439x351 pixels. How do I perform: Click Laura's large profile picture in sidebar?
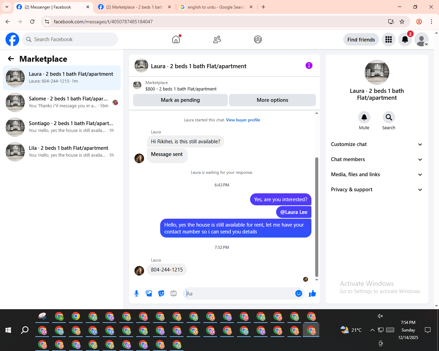click(377, 72)
